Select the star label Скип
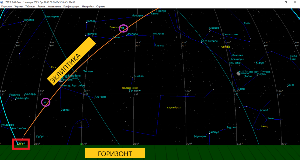 click(x=290, y=85)
